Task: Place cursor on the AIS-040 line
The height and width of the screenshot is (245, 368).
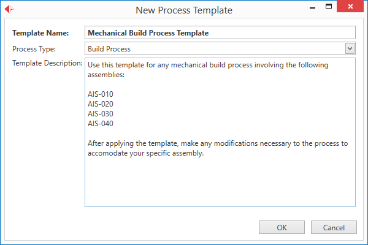Action: pyautogui.click(x=101, y=124)
